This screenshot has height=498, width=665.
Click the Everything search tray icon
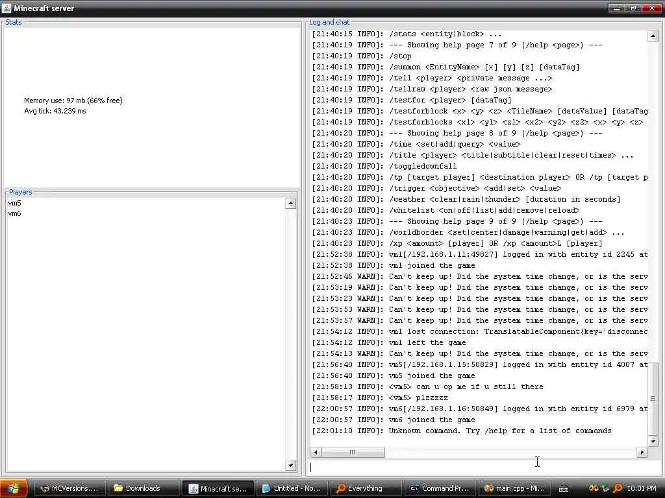tap(618, 488)
